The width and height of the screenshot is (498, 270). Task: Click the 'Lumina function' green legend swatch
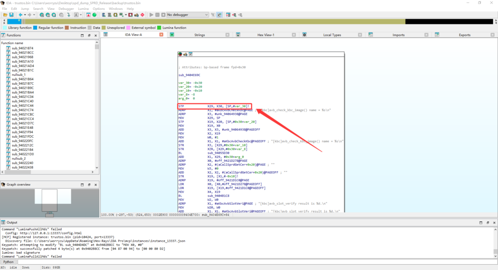(x=159, y=28)
